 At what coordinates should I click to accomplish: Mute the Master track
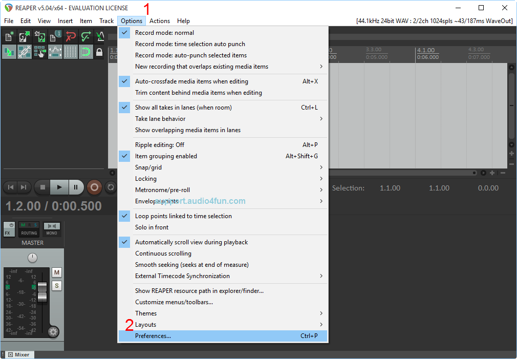(x=56, y=272)
